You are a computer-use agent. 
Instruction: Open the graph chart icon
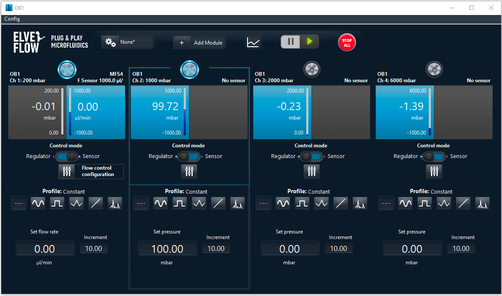(x=253, y=42)
